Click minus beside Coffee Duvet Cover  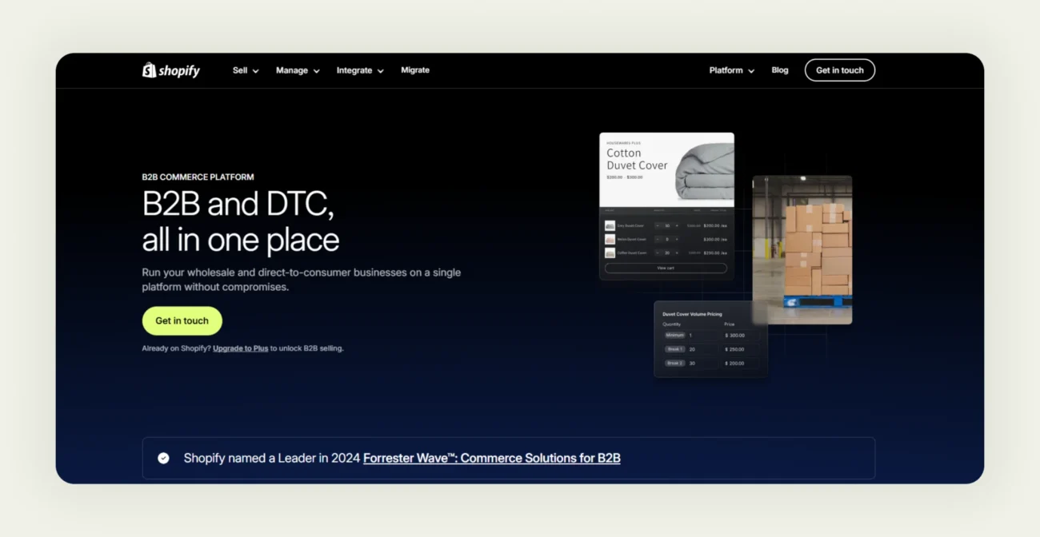click(658, 253)
